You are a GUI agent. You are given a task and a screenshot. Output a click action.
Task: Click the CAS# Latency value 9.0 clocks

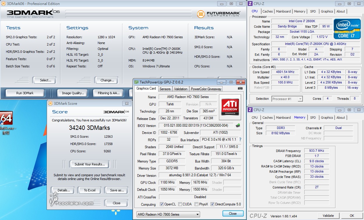(317, 161)
